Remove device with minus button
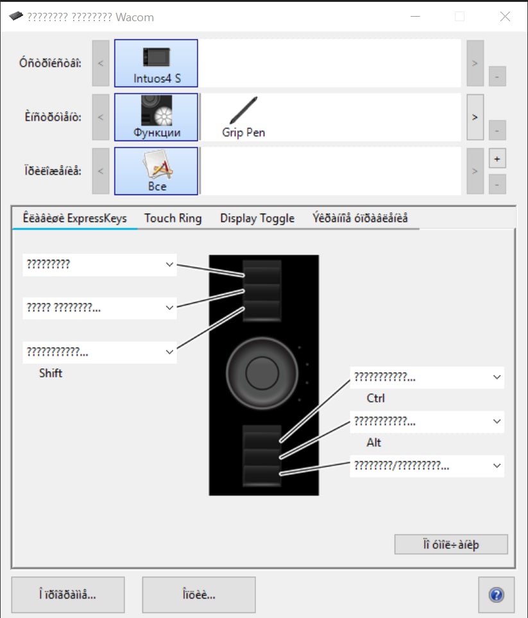The width and height of the screenshot is (528, 618). click(x=497, y=76)
